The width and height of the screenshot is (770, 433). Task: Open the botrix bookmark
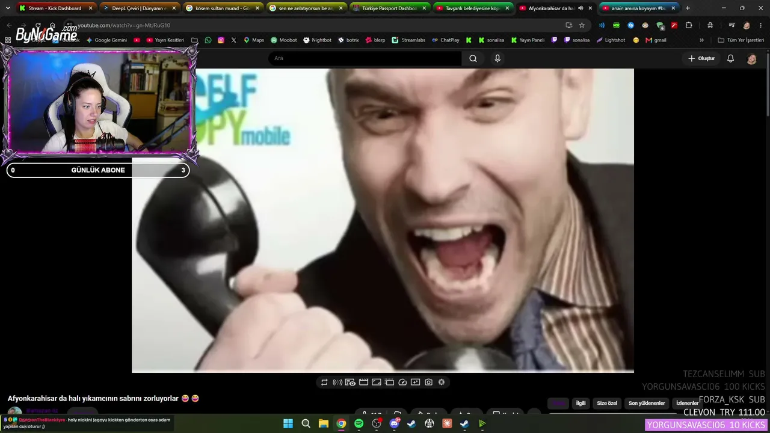pyautogui.click(x=348, y=40)
